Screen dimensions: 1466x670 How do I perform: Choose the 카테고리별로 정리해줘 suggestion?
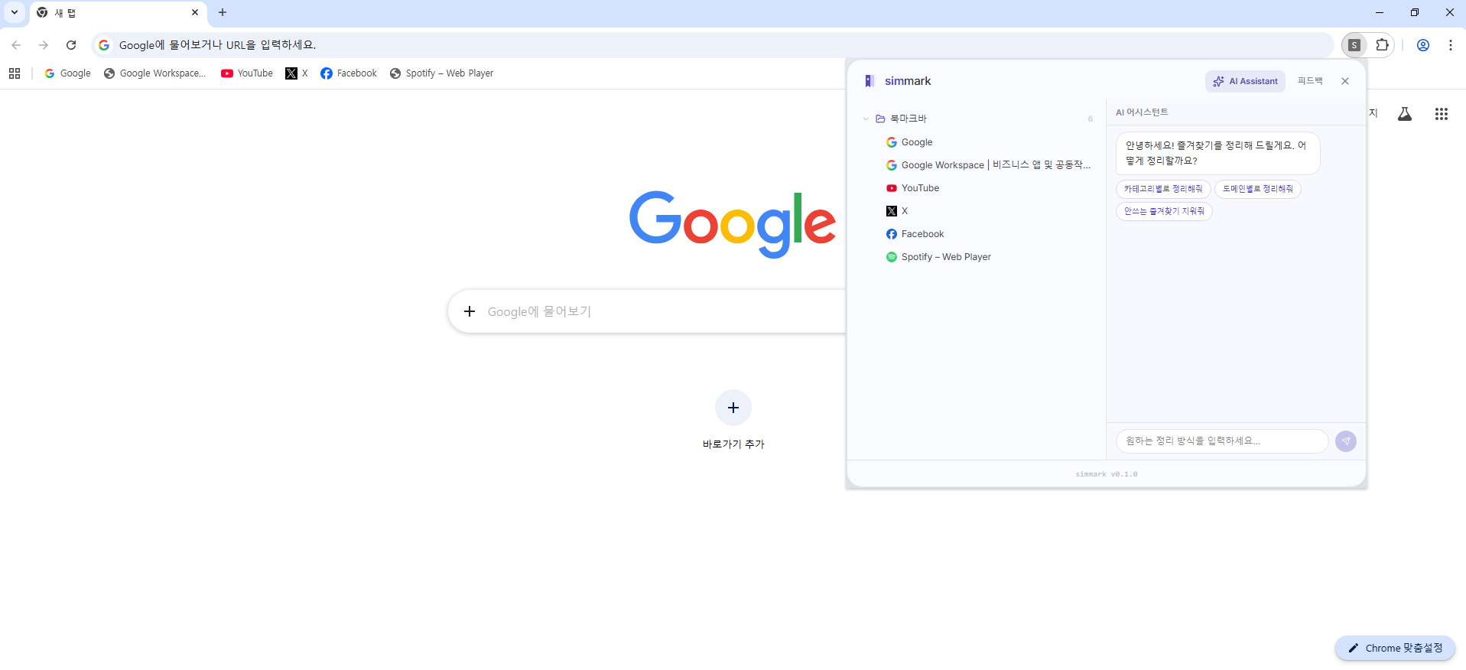pos(1163,189)
